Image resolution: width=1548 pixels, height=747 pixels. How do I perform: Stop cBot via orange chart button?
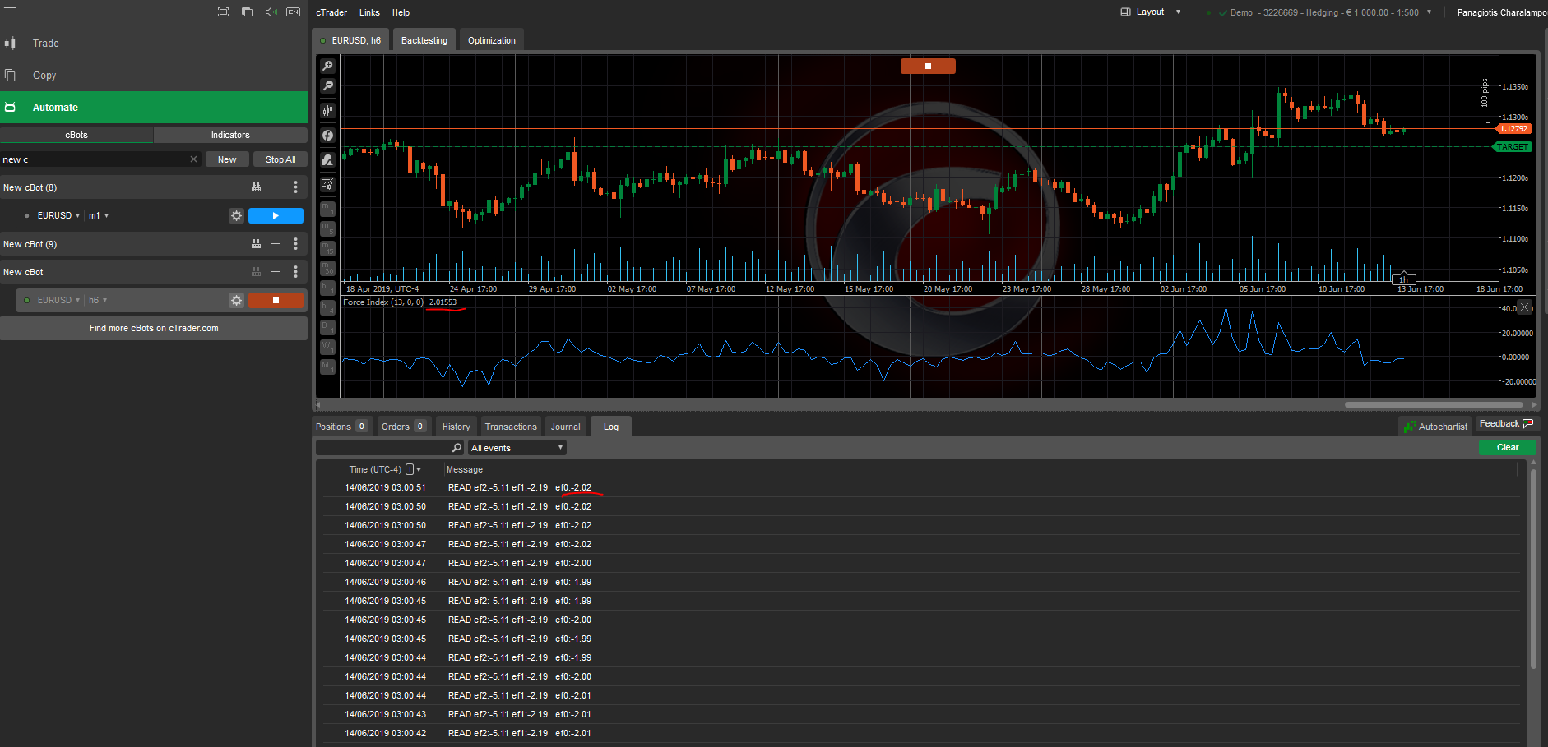pos(928,67)
